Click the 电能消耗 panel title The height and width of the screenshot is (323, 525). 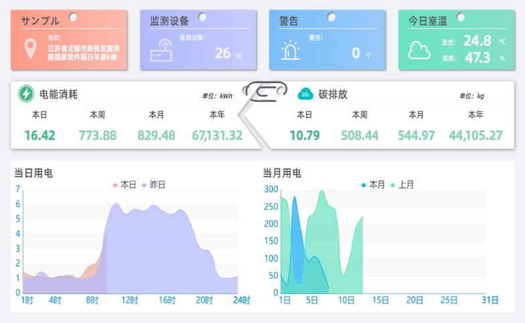coord(59,94)
